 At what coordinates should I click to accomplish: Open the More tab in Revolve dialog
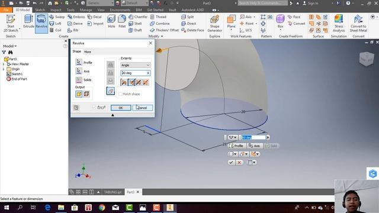(x=88, y=52)
